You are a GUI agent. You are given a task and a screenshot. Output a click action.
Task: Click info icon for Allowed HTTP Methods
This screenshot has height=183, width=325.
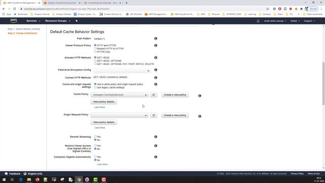coord(156,57)
